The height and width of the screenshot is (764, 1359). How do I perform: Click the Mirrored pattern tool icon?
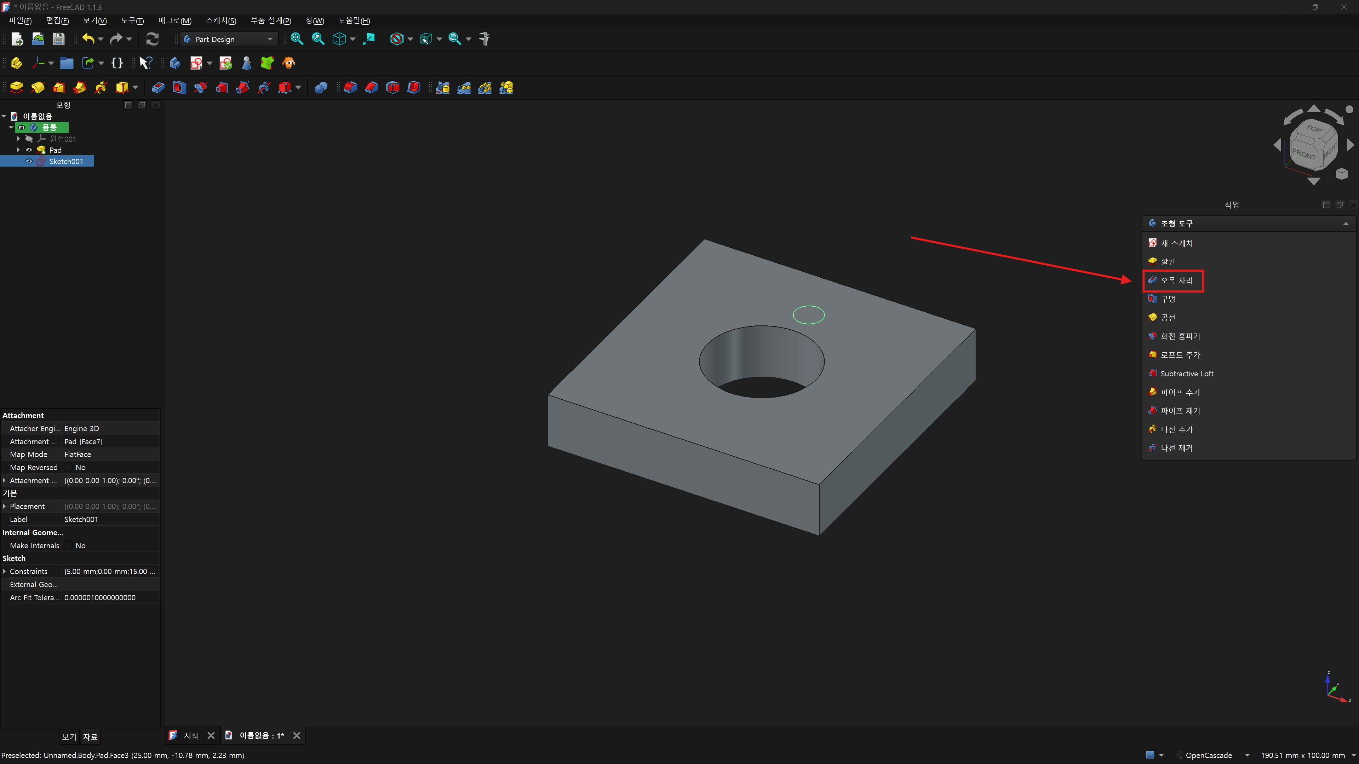[443, 87]
